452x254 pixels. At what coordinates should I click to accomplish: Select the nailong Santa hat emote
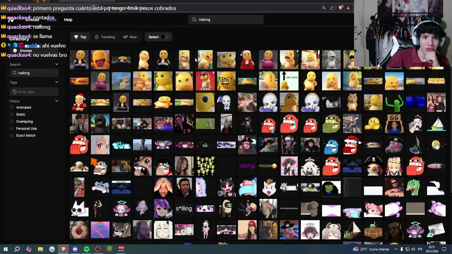pos(247,60)
